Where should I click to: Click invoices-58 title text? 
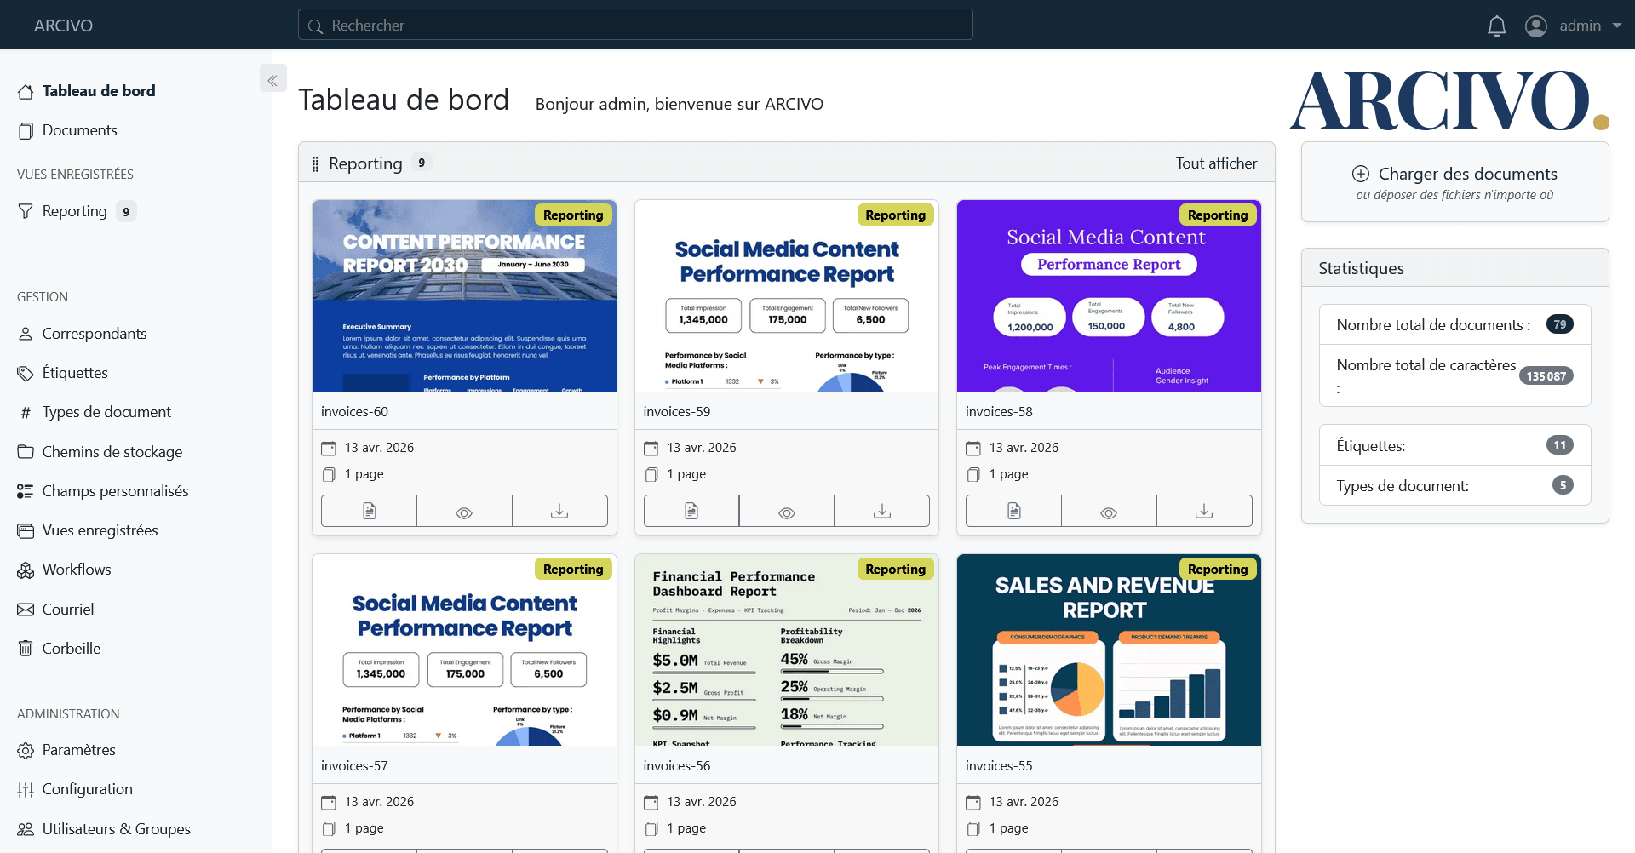[999, 412]
